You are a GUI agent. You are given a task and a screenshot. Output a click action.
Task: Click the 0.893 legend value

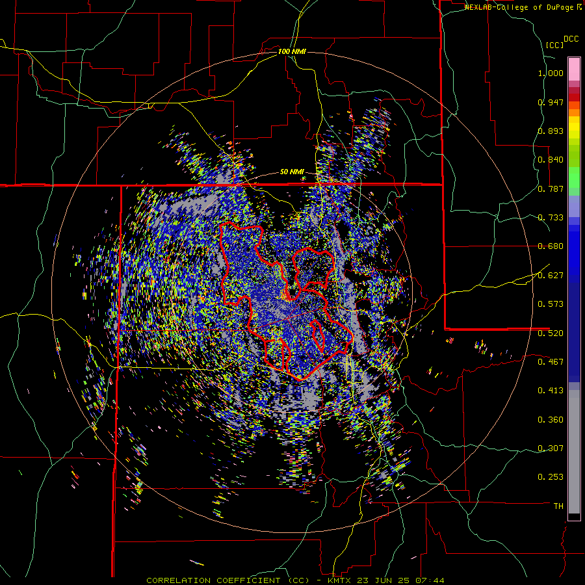point(551,131)
